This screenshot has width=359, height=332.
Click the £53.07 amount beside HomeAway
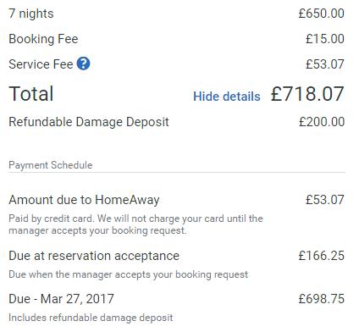click(x=325, y=200)
